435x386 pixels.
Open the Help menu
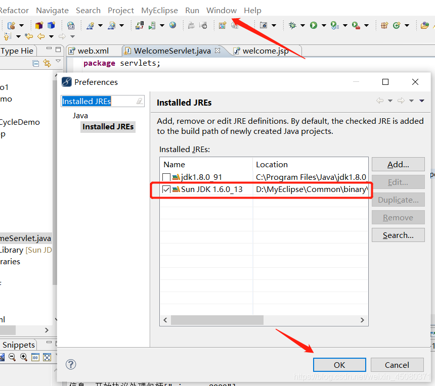tap(252, 10)
